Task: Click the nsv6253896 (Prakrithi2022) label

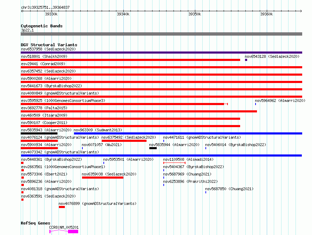Action: [x=190, y=181]
